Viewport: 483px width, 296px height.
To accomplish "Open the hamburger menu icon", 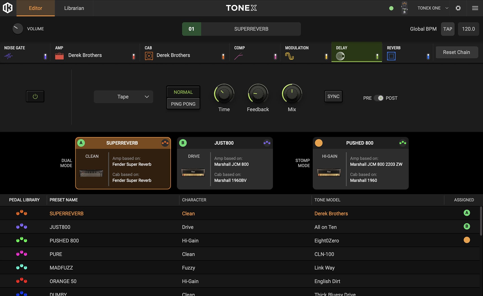I will coord(475,8).
